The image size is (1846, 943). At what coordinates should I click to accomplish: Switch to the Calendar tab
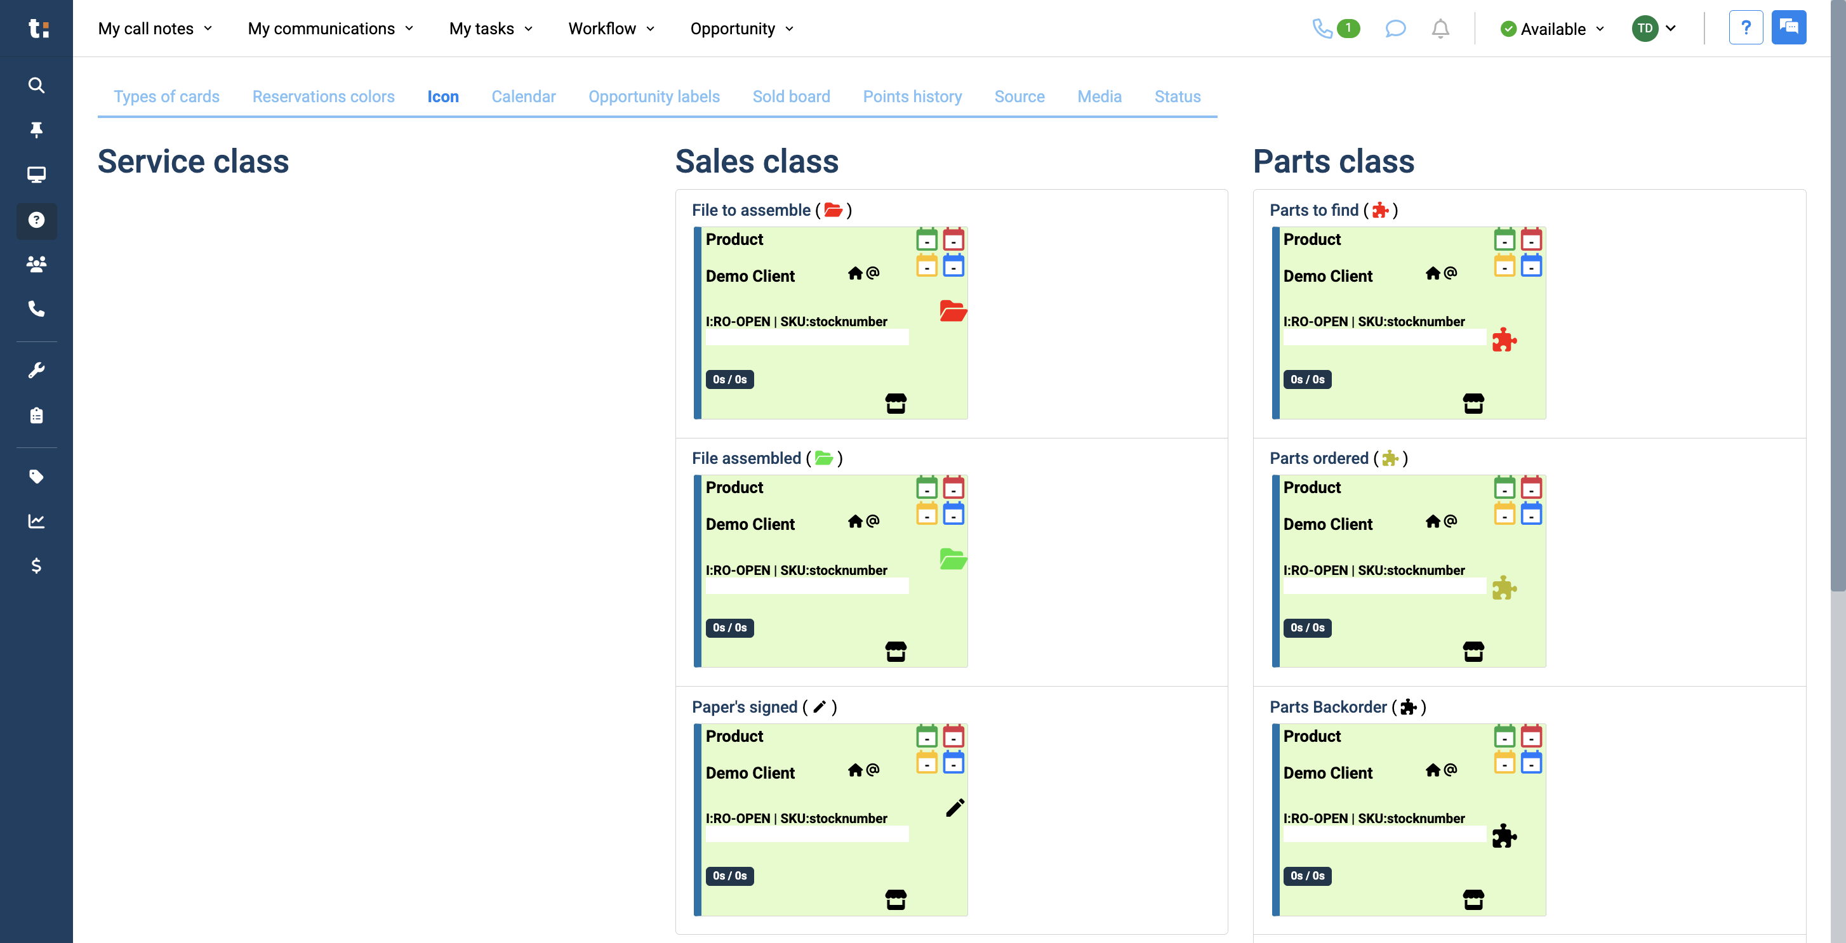click(523, 96)
